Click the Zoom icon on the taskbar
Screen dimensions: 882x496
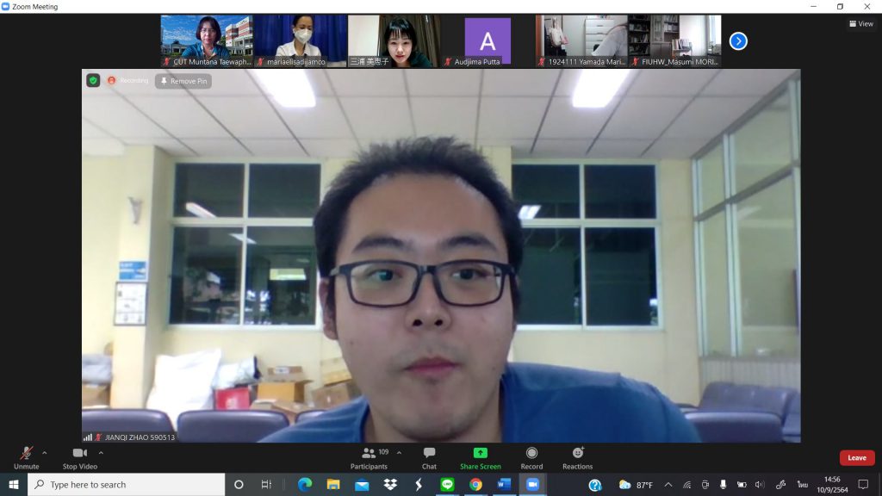(x=532, y=484)
